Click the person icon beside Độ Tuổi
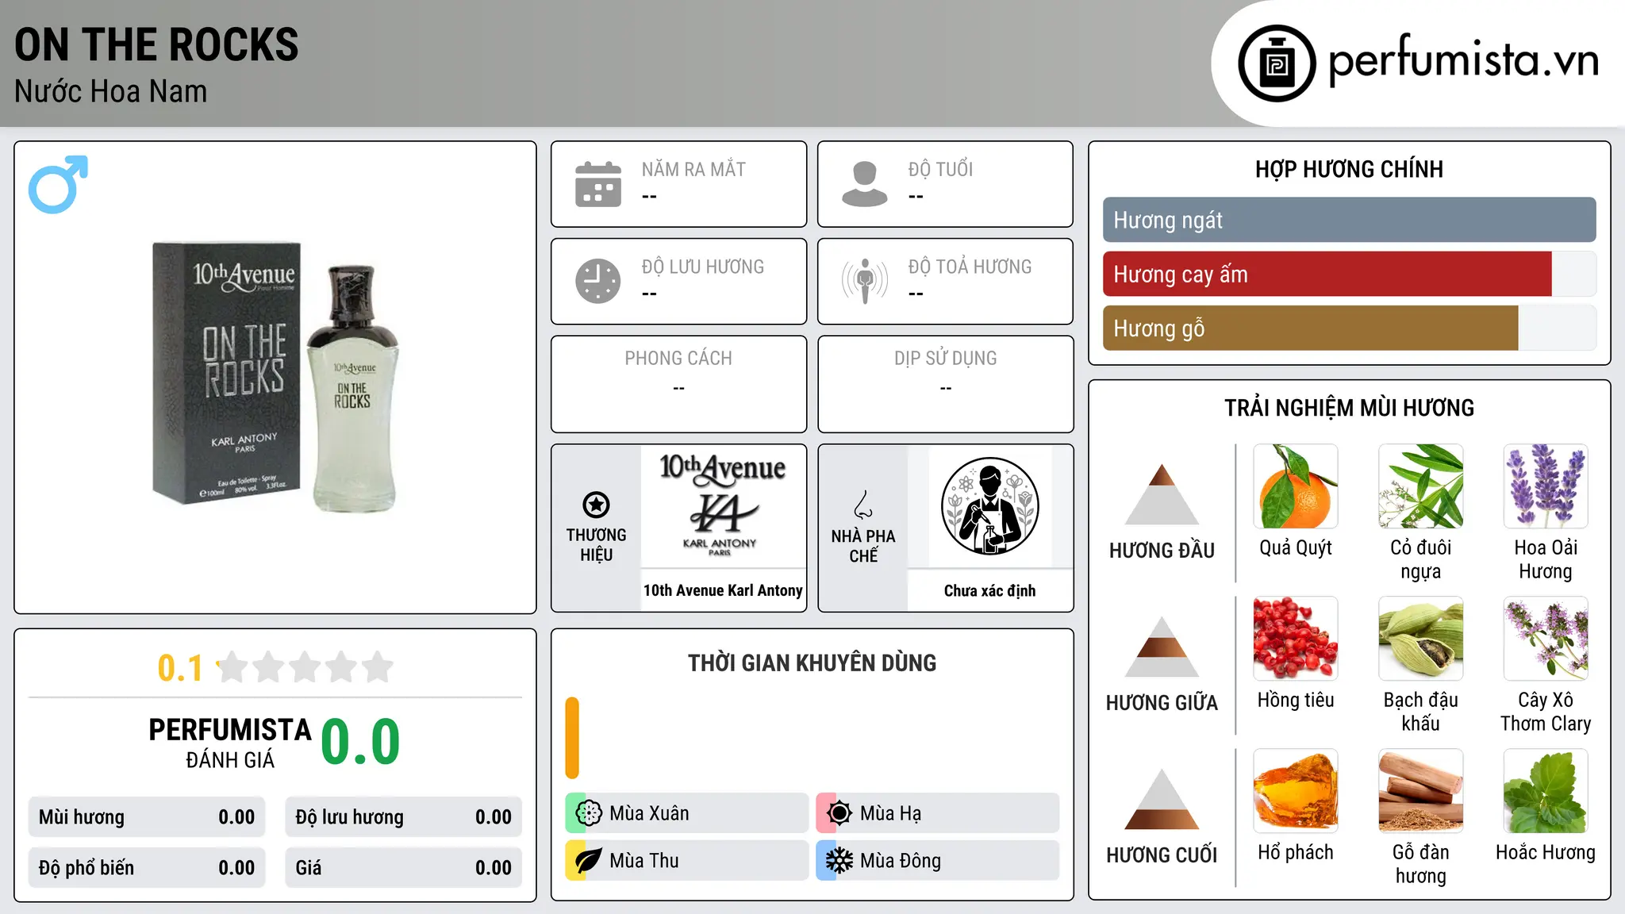1625x914 pixels. click(865, 184)
